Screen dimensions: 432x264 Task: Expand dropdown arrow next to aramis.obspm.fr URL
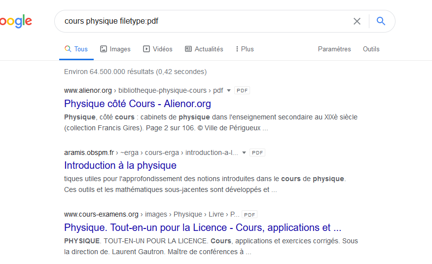point(244,153)
